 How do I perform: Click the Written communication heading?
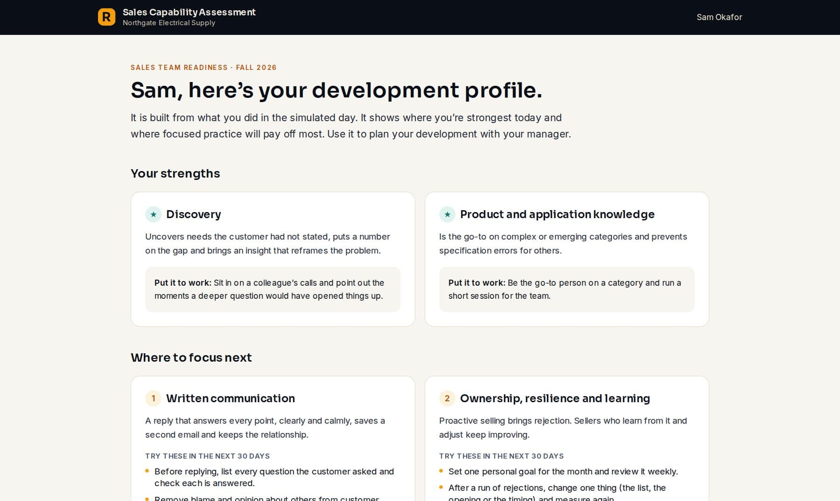(x=231, y=398)
